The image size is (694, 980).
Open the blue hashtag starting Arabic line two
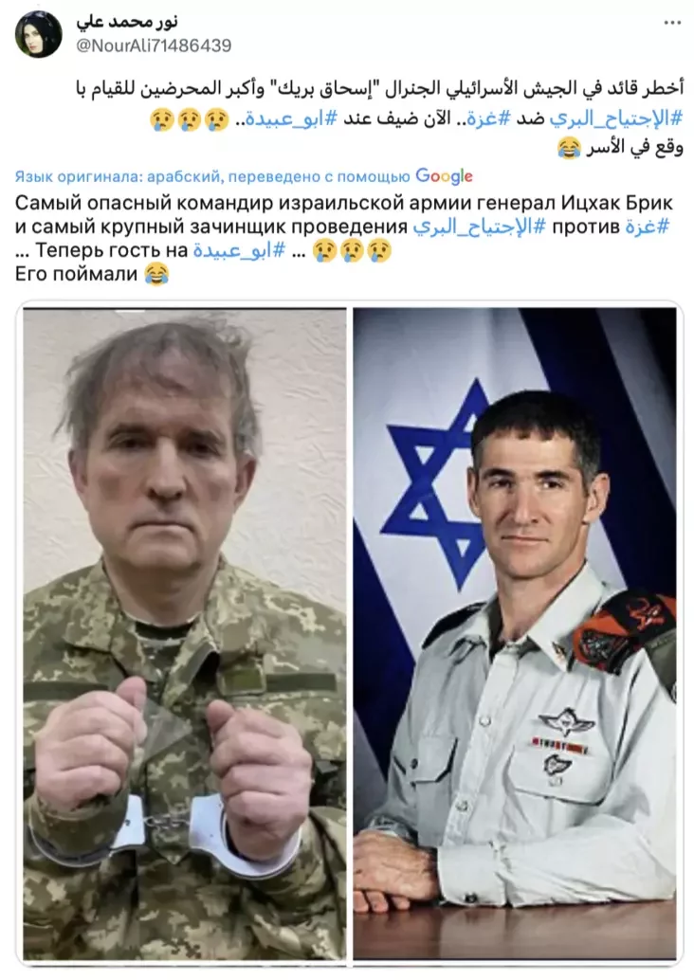(x=616, y=118)
